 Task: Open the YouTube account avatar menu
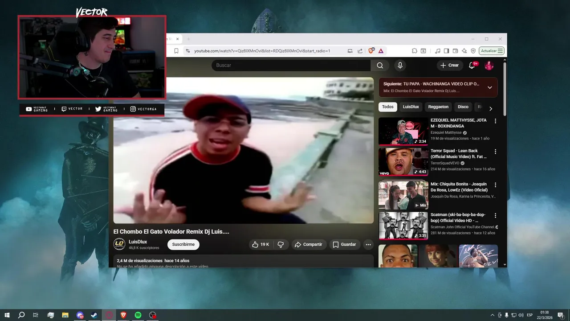pos(489,66)
